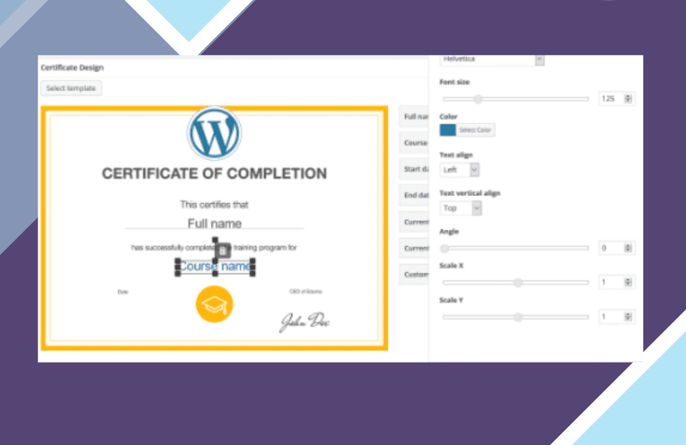Image resolution: width=686 pixels, height=445 pixels.
Task: Click the Select template button
Action: [71, 88]
